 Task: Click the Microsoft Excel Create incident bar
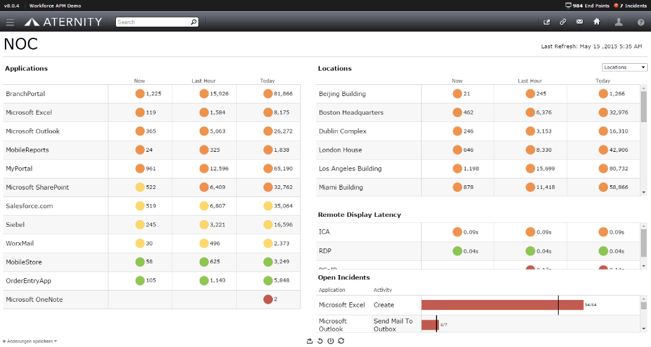click(502, 305)
